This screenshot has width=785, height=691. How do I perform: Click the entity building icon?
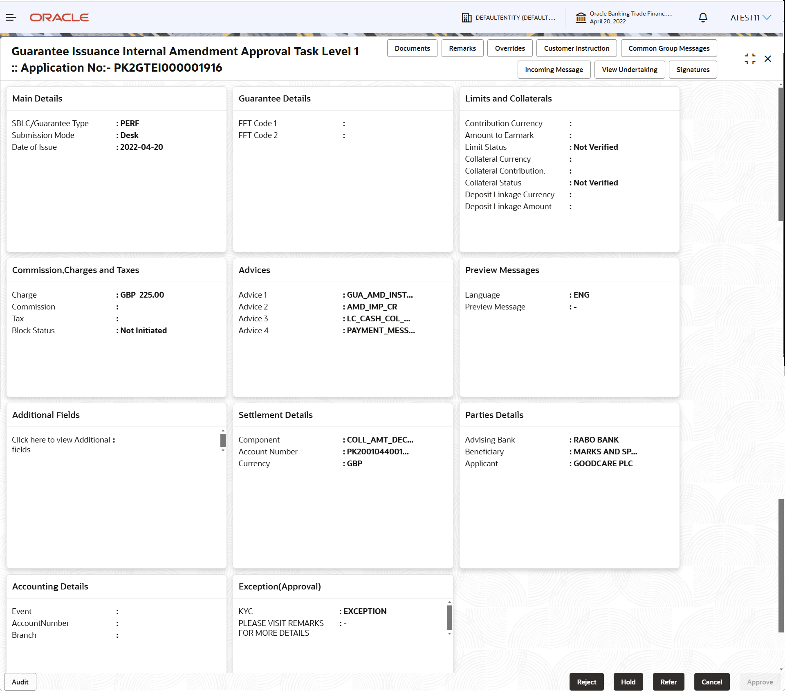[467, 18]
